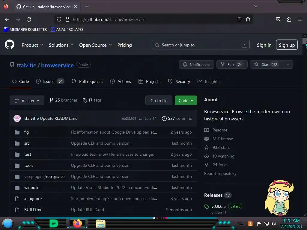Viewport: 307px width, 230px height.
Task: Open the viceplugins/retrojsvice folder
Action: click(x=44, y=177)
